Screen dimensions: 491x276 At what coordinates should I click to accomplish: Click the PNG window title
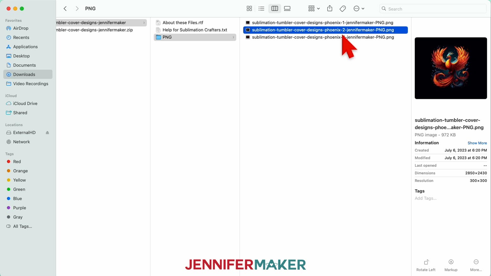tap(90, 9)
